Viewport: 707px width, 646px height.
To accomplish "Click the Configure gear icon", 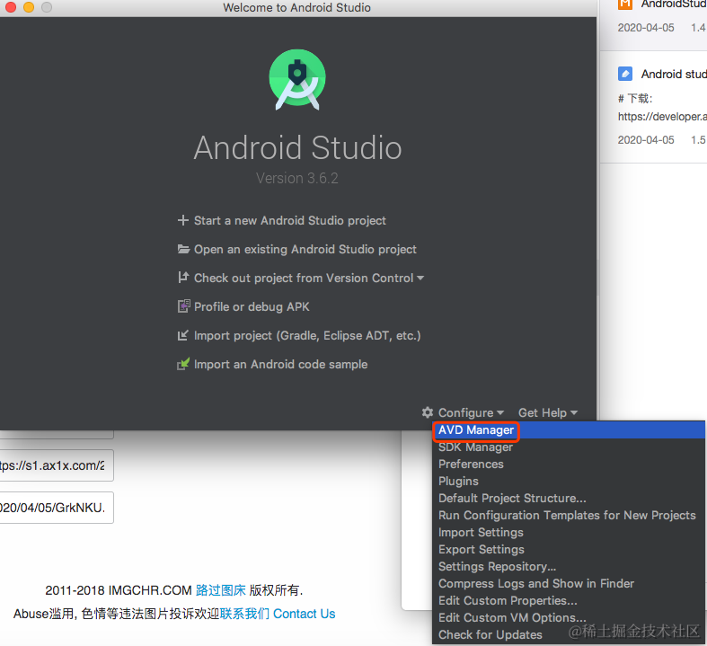I will [428, 412].
